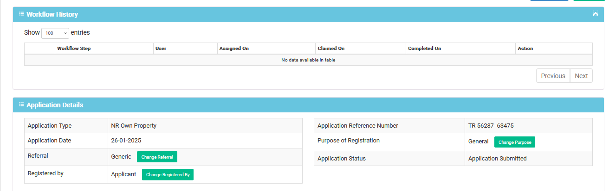Viewport: 609px width, 191px height.
Task: Sort table by User column
Action: pos(185,49)
